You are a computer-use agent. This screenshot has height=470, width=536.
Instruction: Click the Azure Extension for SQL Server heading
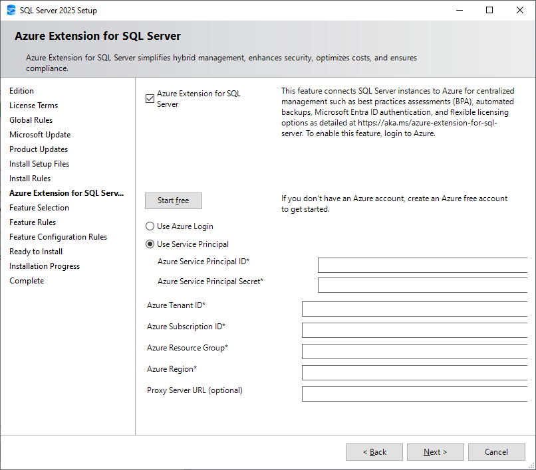coord(97,36)
